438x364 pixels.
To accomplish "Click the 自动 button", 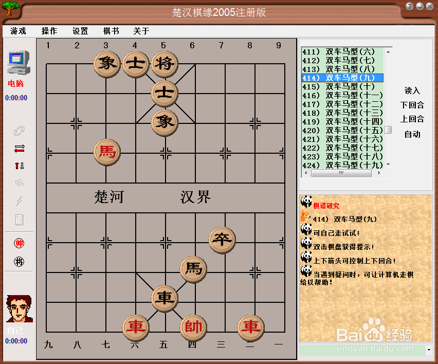I will [x=412, y=134].
